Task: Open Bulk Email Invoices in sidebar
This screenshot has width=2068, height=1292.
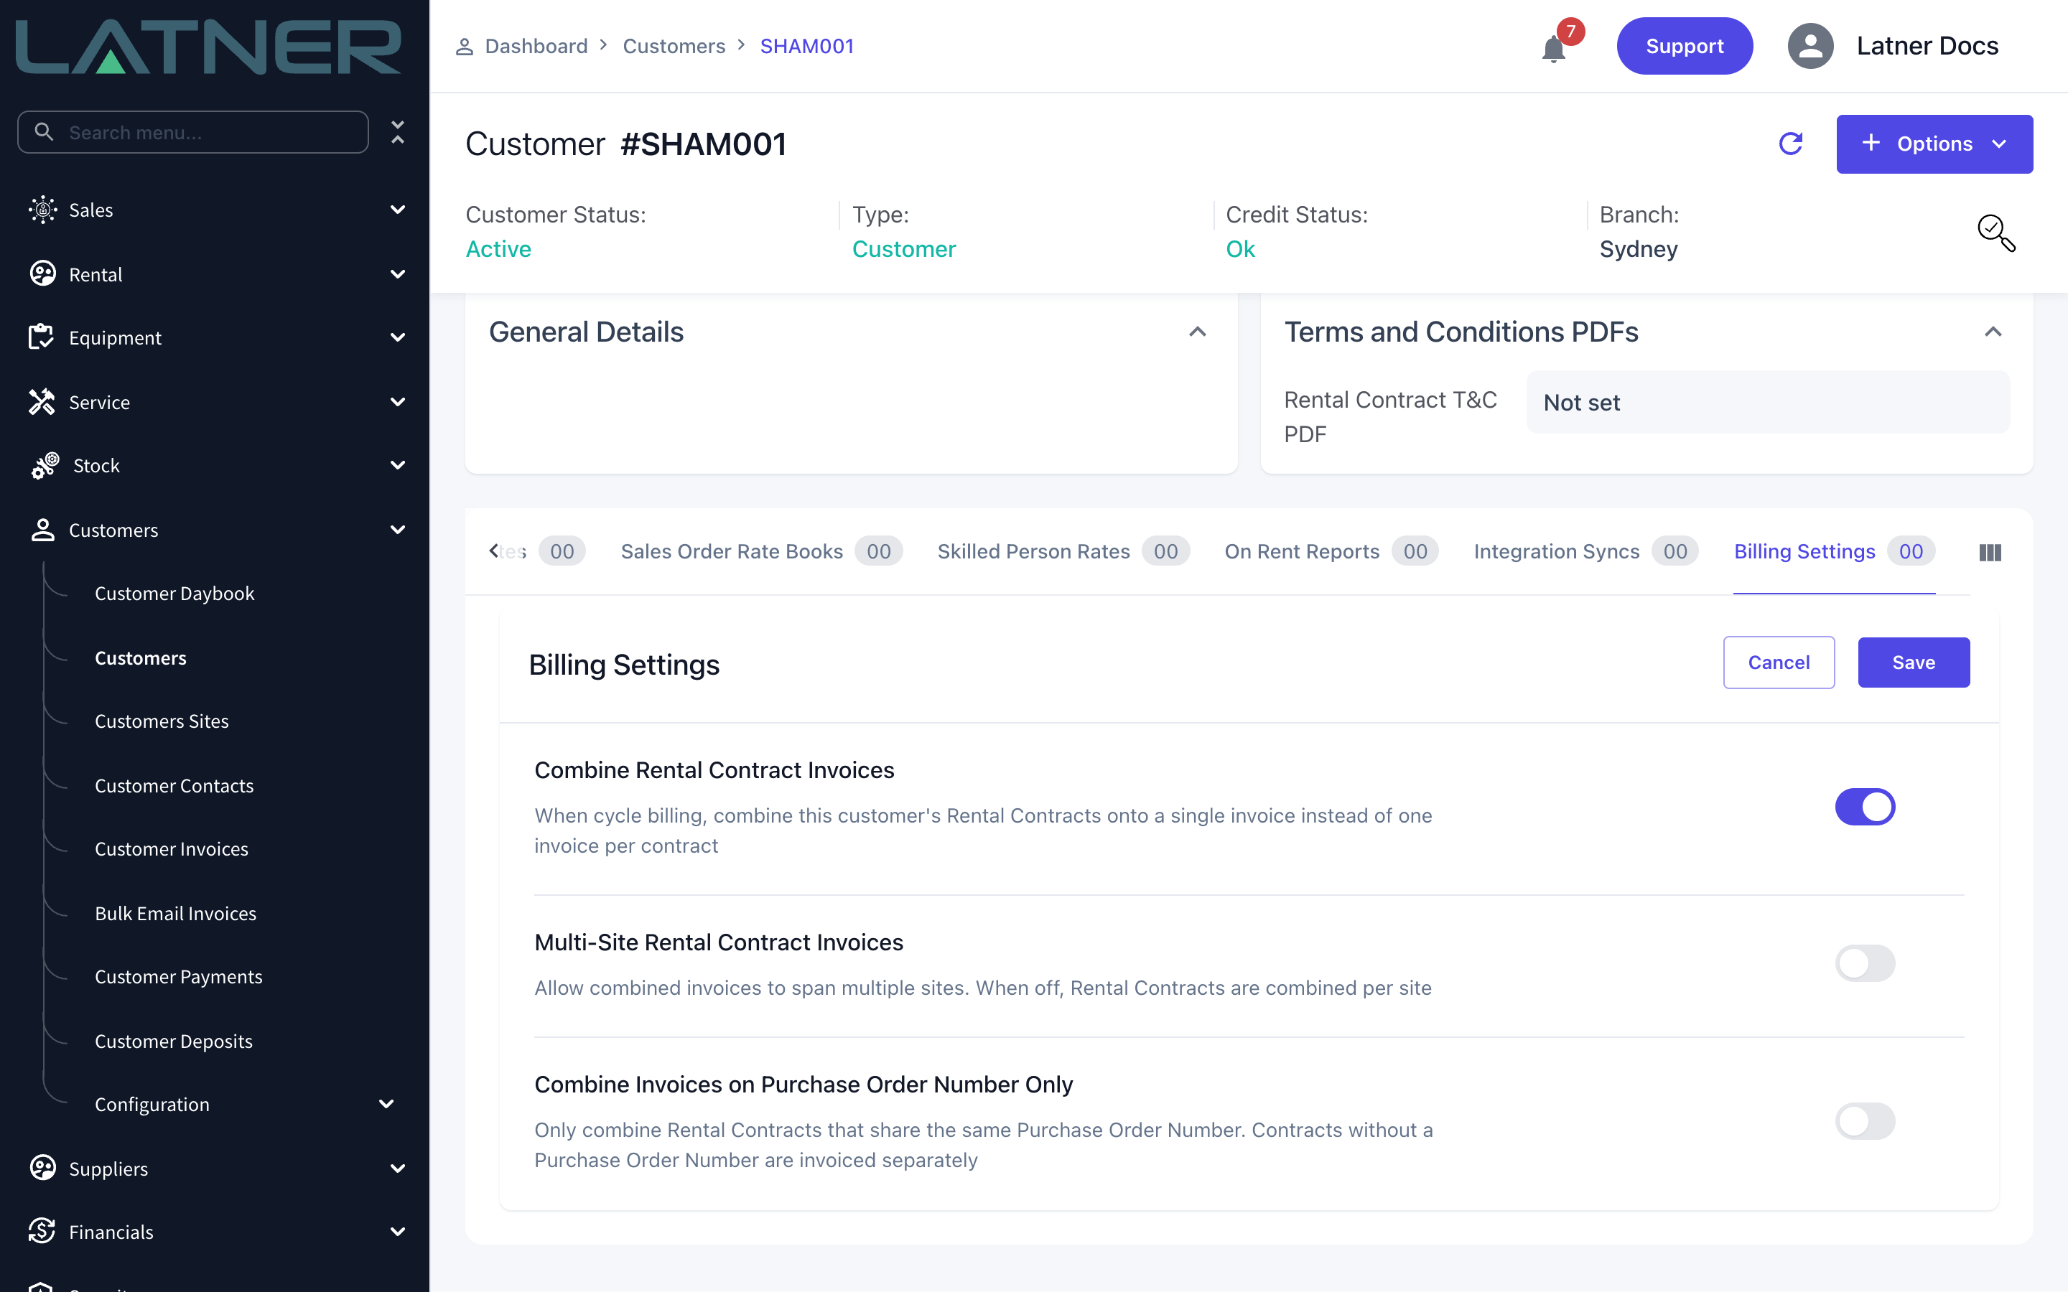Action: click(x=175, y=914)
